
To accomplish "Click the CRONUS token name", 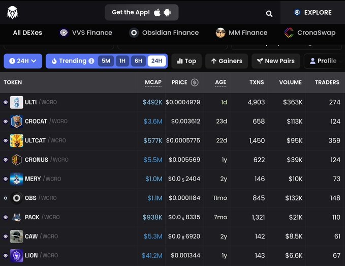I will click(x=37, y=160).
